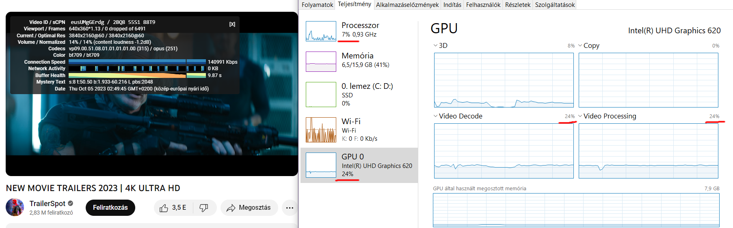
Task: Click the 3840x2160@60 resolution text
Action: click(x=106, y=36)
